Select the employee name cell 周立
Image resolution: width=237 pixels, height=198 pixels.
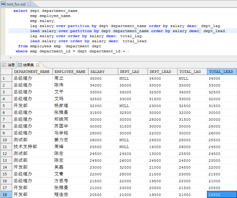(x=59, y=78)
